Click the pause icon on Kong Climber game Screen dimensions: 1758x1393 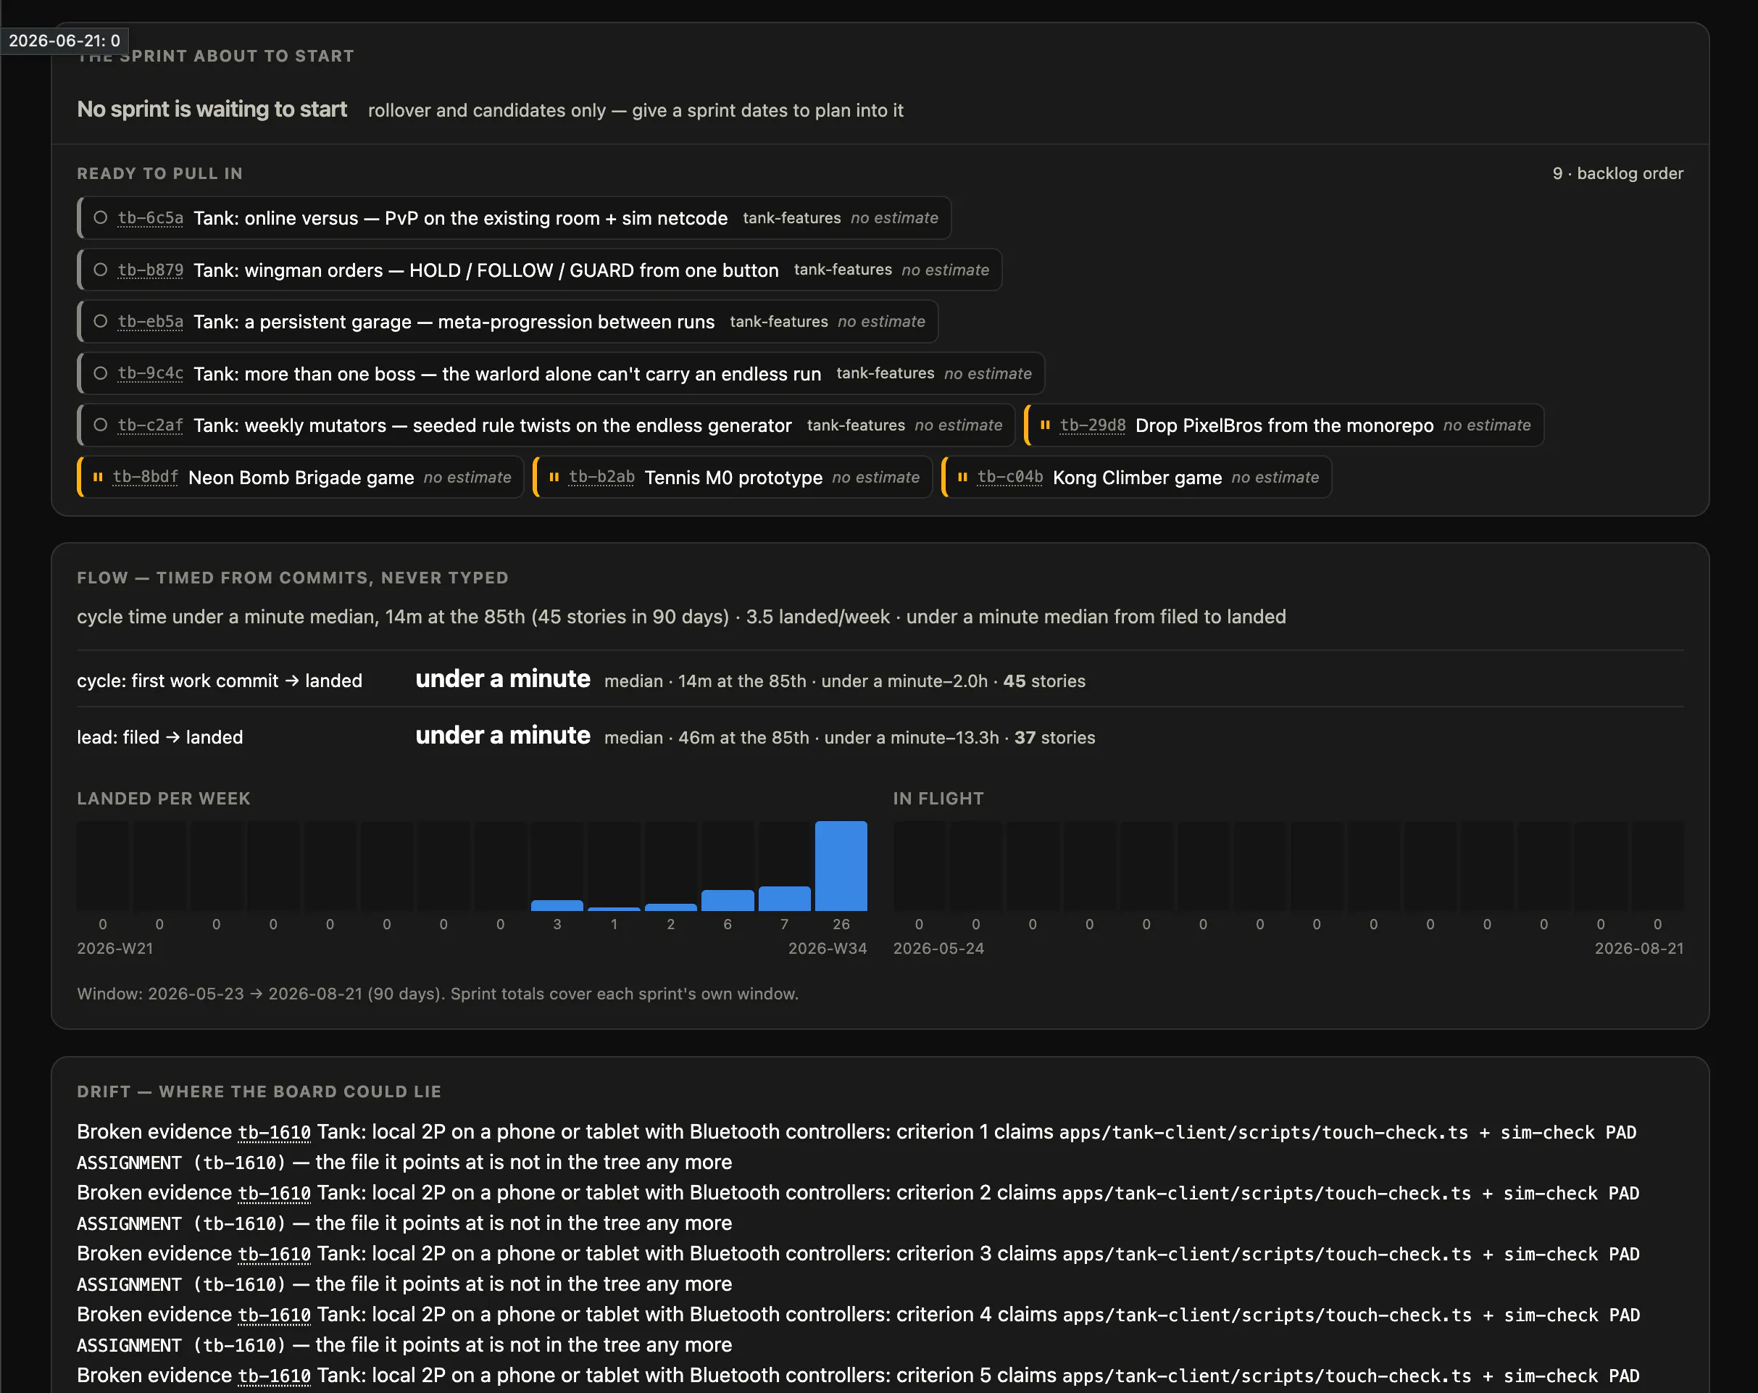coord(962,477)
